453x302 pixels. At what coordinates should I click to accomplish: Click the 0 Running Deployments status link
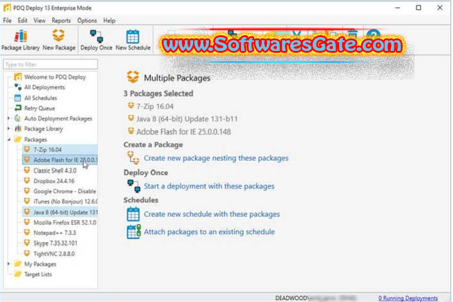pos(408,298)
